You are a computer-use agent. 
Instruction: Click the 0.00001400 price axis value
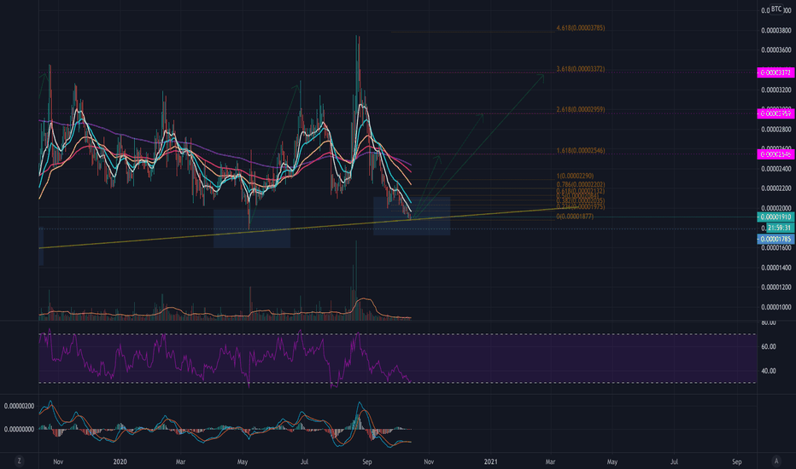tap(776, 268)
